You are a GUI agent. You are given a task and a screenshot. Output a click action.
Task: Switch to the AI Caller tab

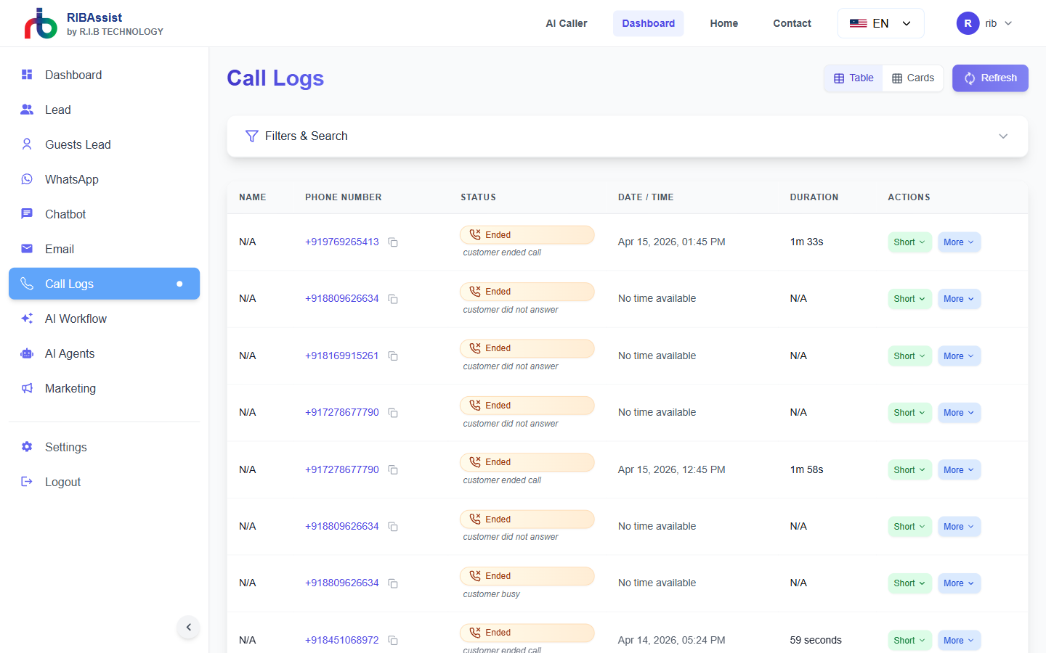pos(566,22)
